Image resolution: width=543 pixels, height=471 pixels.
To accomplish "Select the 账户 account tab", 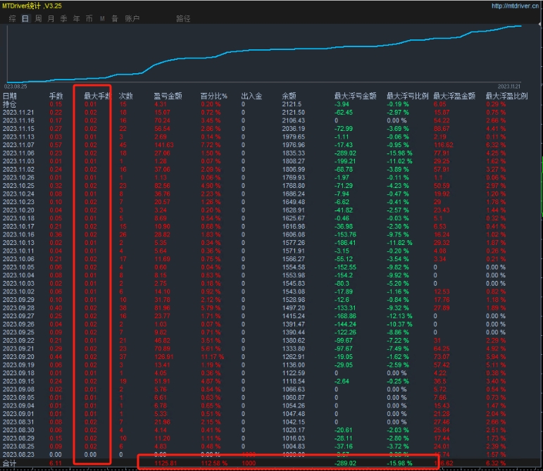I will 132,19.
